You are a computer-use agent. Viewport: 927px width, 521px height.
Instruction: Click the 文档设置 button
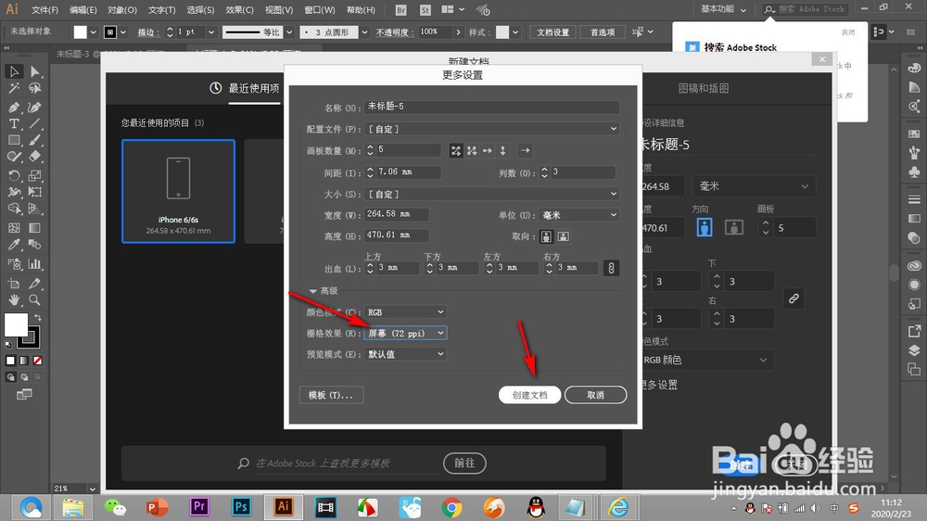click(x=552, y=32)
